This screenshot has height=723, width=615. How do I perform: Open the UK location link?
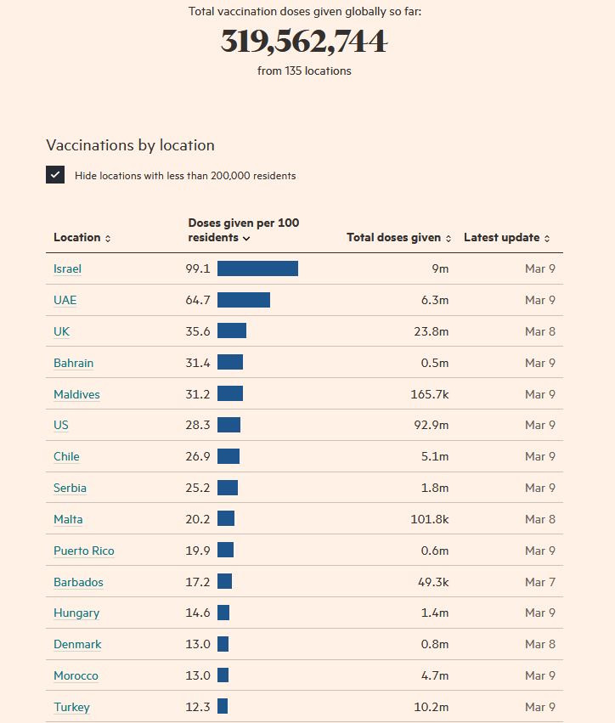(61, 331)
